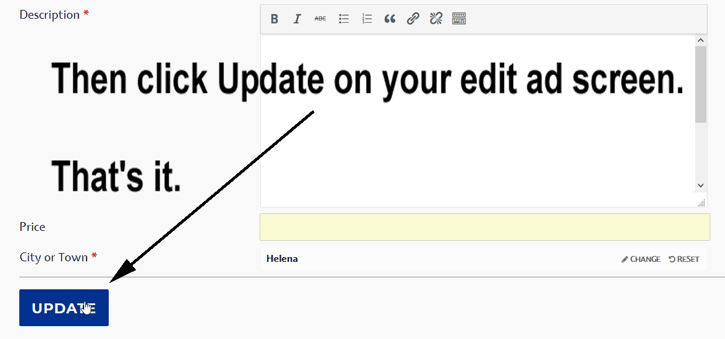Add a blockquote with the quote icon
Image resolution: width=725 pixels, height=339 pixels.
390,19
